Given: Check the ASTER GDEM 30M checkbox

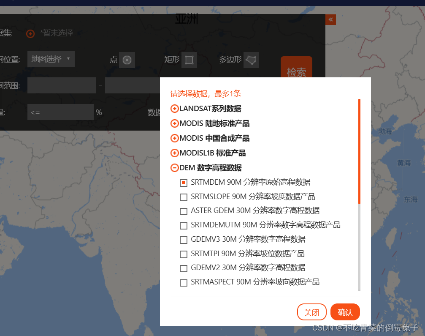Looking at the screenshot, I should (184, 211).
